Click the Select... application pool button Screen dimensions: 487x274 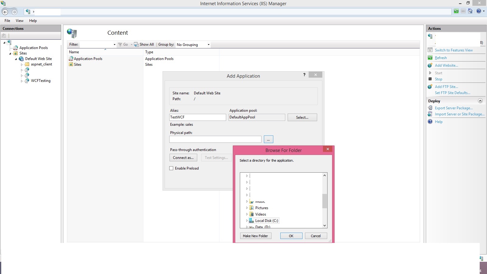[x=302, y=118]
